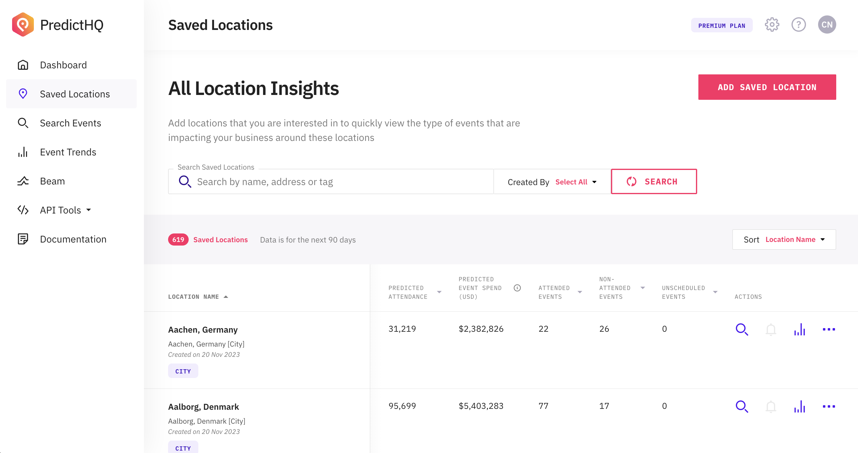Open Event Trends in sidebar
858x453 pixels.
coord(68,152)
